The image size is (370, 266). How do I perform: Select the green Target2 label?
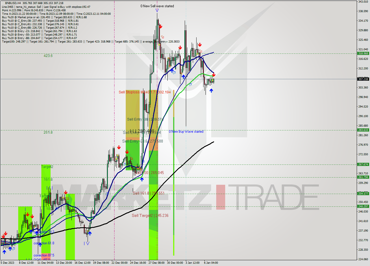pos(47,167)
